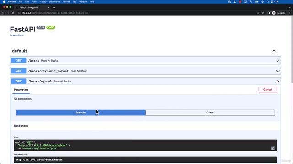Viewport: 293px width, 164px height.
Task: Open the /openapi.json link
Action: [16, 35]
